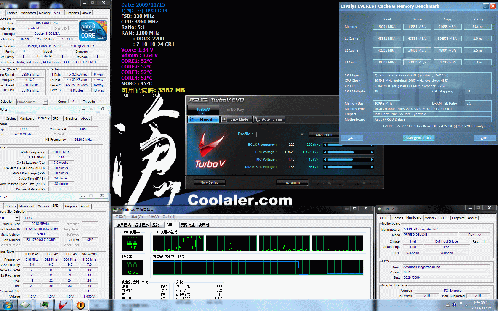Click the Task Manager monitor icon in taskbar
Image resolution: width=498 pixels, height=311 pixels.
point(45,305)
